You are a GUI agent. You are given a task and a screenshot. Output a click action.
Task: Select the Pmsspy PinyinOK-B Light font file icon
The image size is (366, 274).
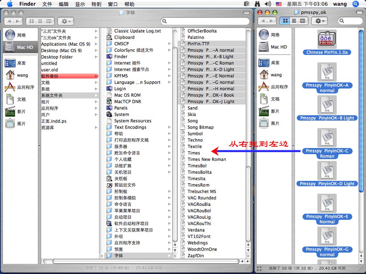coord(327,105)
